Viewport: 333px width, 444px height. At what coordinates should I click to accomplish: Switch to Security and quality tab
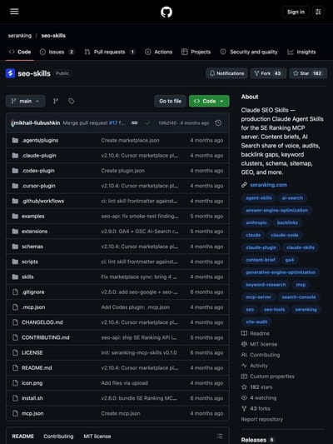[x=249, y=52]
